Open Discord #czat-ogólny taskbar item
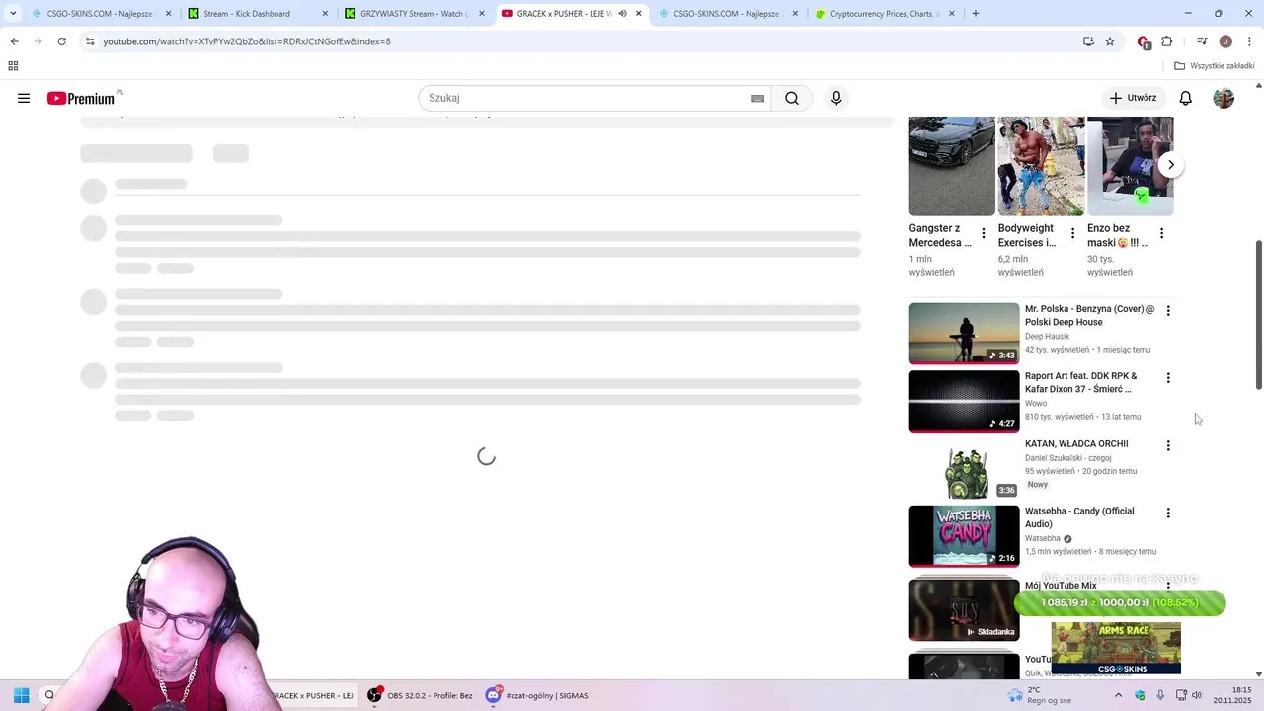 (538, 695)
